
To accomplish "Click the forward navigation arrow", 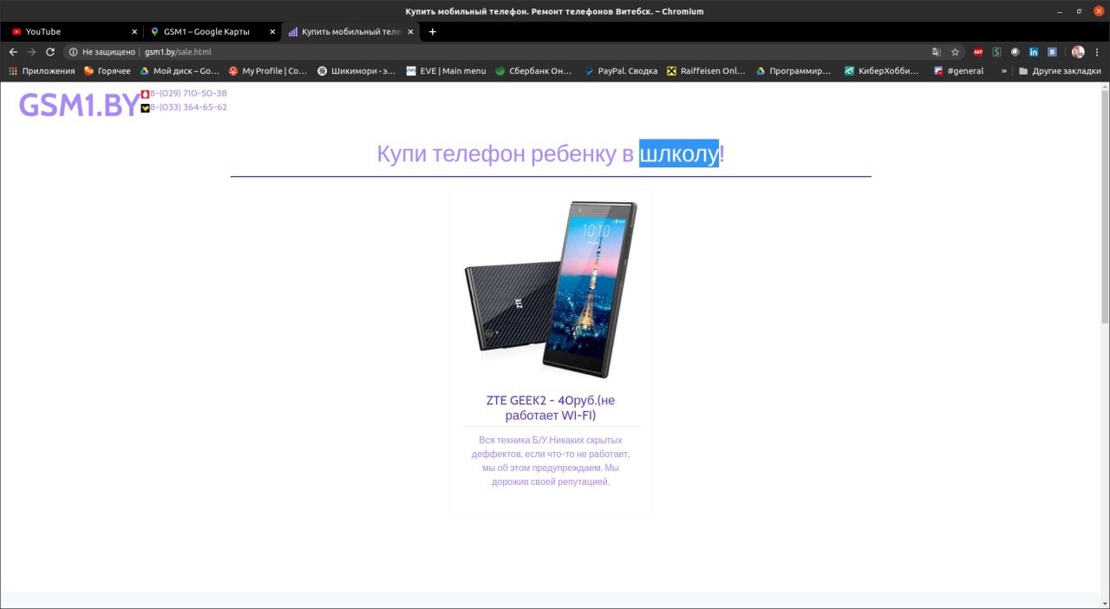I will [x=31, y=52].
